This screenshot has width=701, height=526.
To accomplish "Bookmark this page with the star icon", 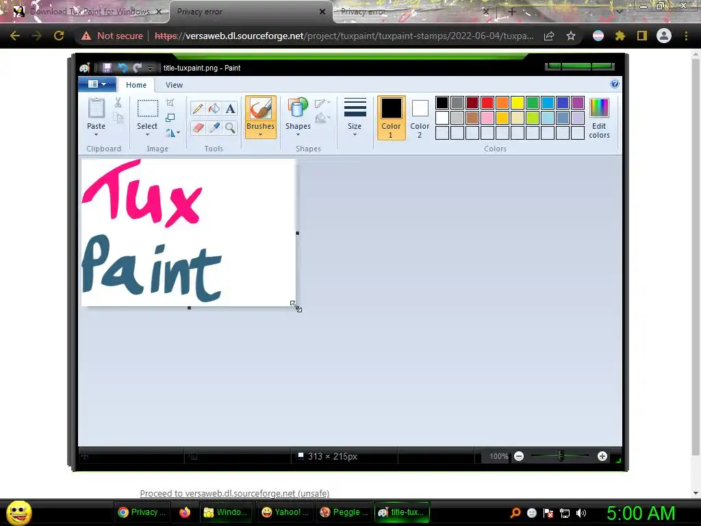I will (x=571, y=36).
